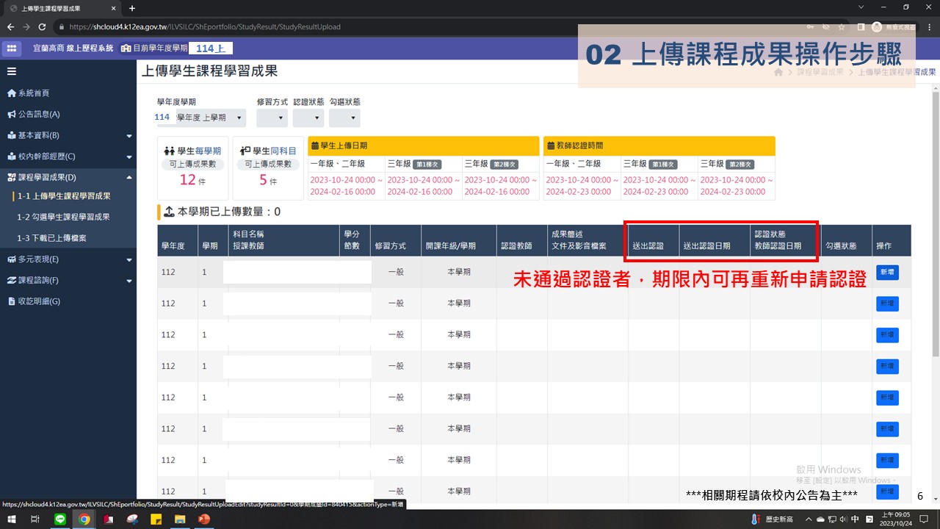Open Sticky Notes from the taskbar
The height and width of the screenshot is (529, 940).
pyautogui.click(x=156, y=519)
